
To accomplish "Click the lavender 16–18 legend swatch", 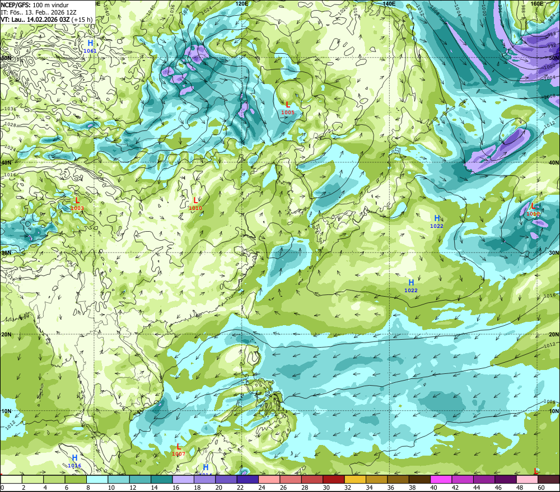I will pos(183,480).
